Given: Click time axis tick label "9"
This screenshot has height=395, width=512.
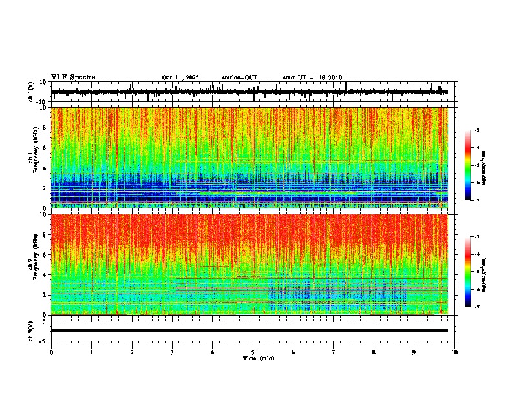Looking at the screenshot, I should [x=414, y=352].
